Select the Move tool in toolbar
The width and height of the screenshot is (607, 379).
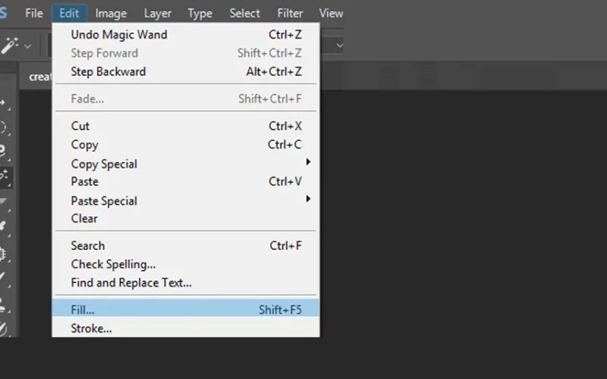tap(4, 104)
